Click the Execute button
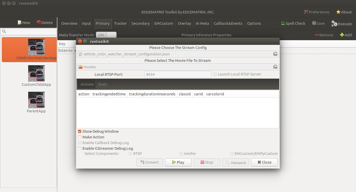Screen dimensions: 356x192 pyautogui.click(x=342, y=23)
